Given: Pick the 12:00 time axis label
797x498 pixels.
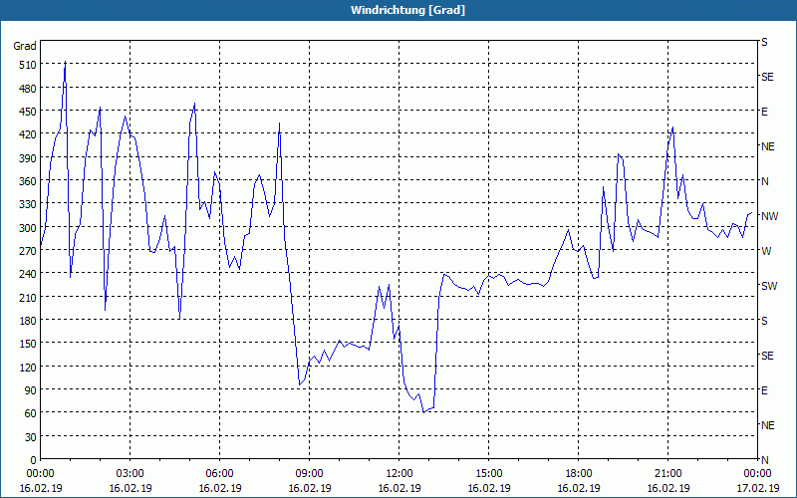Looking at the screenshot, I should click(x=399, y=474).
